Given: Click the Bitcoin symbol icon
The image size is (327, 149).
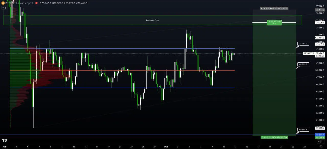Looking at the screenshot, I should point(3,3).
